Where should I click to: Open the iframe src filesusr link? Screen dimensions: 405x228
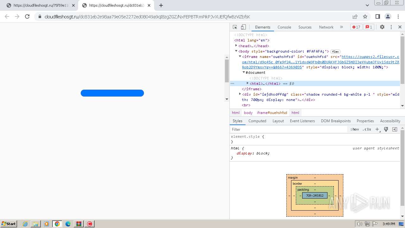pos(321,62)
